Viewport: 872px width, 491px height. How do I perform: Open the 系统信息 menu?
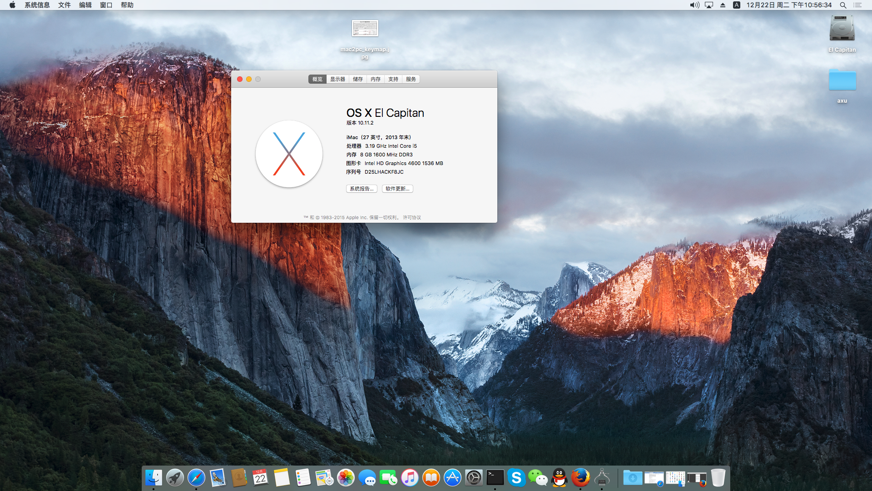click(37, 5)
